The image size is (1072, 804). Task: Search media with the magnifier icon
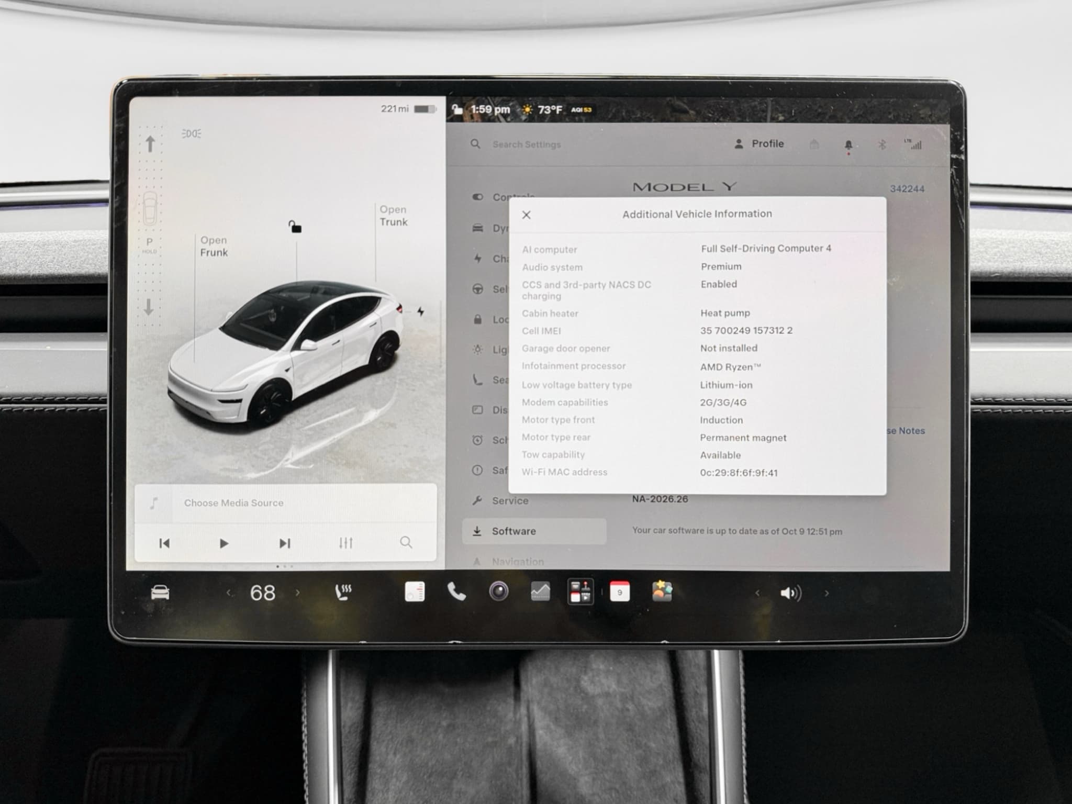click(406, 542)
